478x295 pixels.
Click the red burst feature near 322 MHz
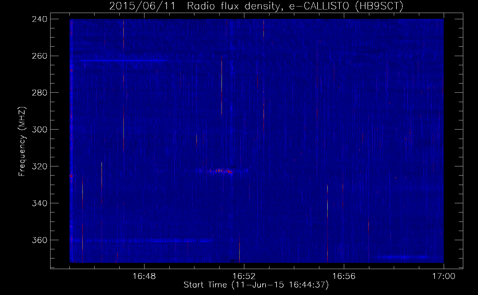click(221, 171)
